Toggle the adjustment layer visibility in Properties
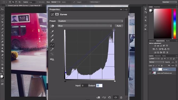The width and height of the screenshot is (178, 100). tap(116, 97)
